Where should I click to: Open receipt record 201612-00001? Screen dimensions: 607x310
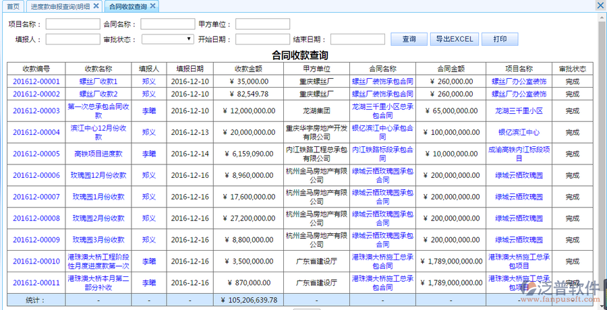pyautogui.click(x=36, y=82)
